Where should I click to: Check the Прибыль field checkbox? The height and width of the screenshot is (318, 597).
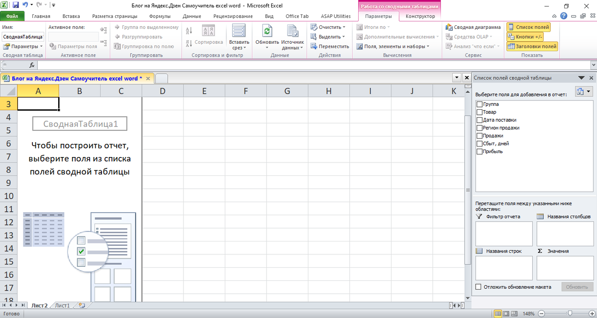(480, 152)
